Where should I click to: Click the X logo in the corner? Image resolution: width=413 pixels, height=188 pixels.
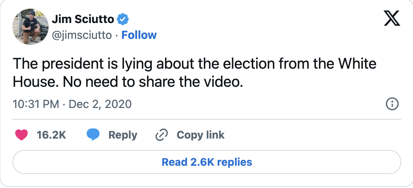pyautogui.click(x=392, y=18)
